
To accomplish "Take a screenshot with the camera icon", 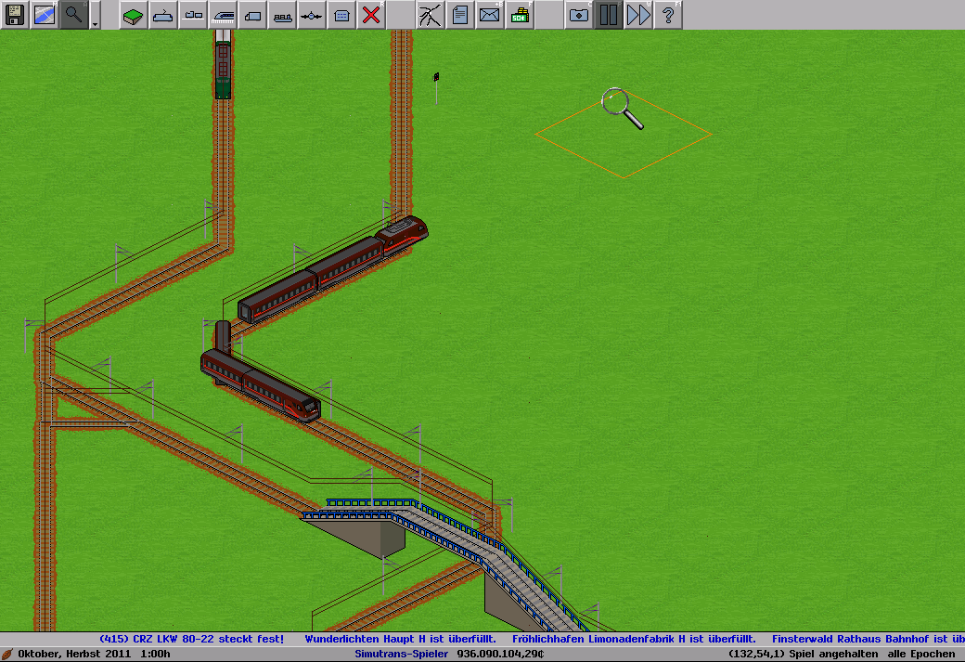I will pos(578,15).
